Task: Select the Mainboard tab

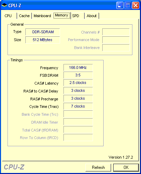Action: (42, 16)
